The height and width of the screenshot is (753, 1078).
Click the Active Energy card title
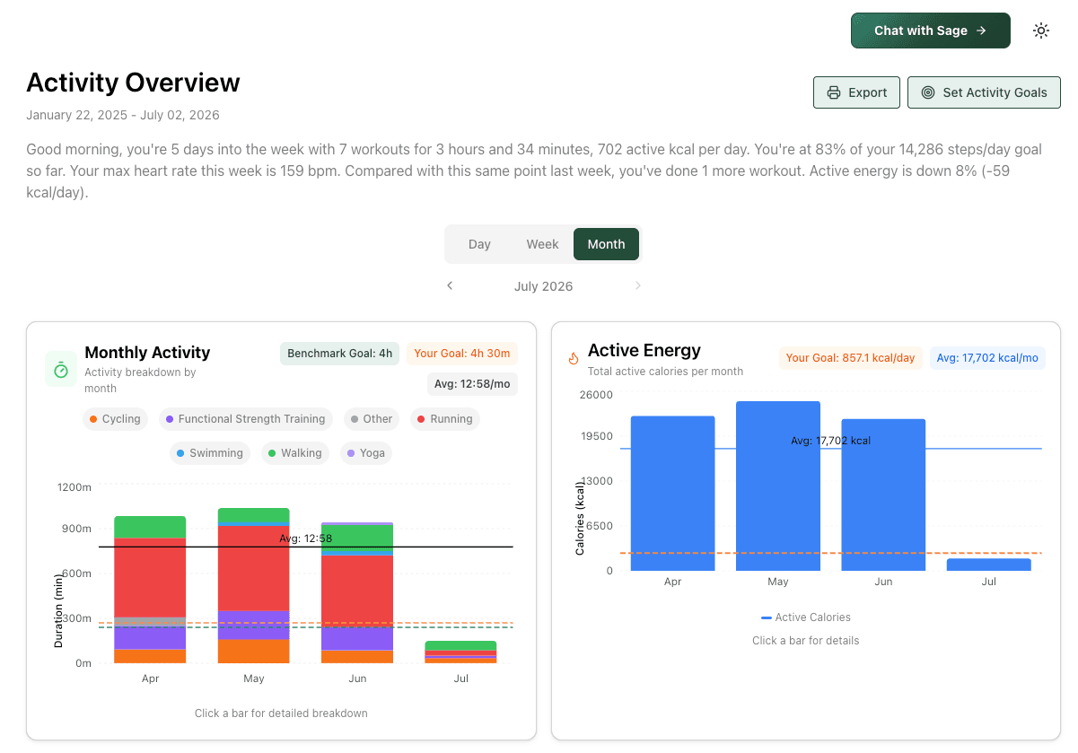click(x=644, y=350)
